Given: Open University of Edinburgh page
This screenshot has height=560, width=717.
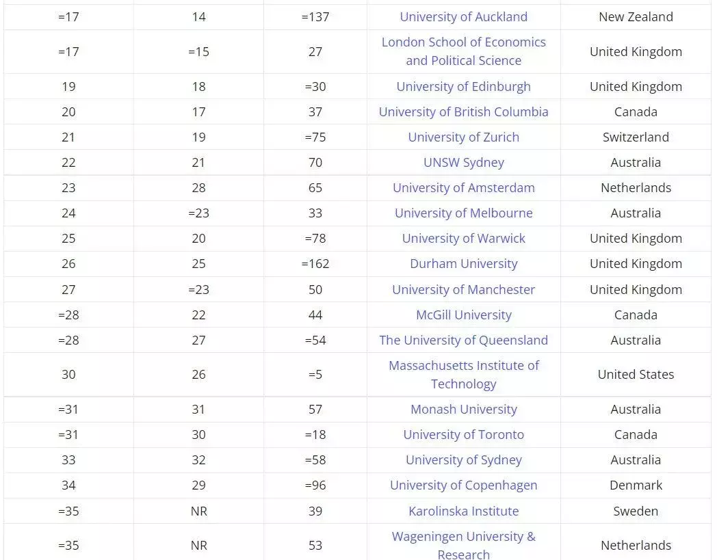Looking at the screenshot, I should click(x=463, y=87).
